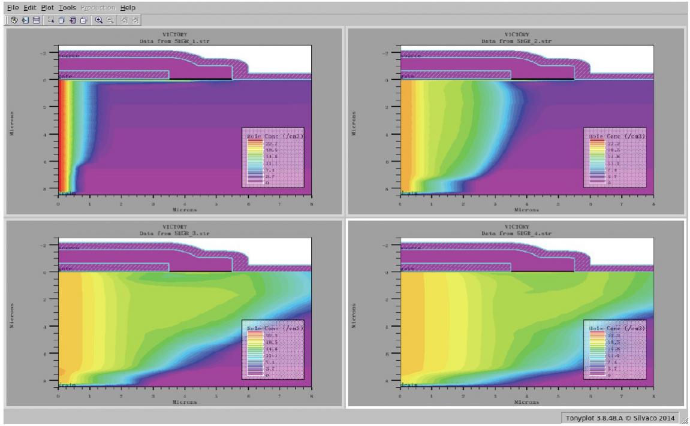Open the Help menu

pyautogui.click(x=128, y=7)
